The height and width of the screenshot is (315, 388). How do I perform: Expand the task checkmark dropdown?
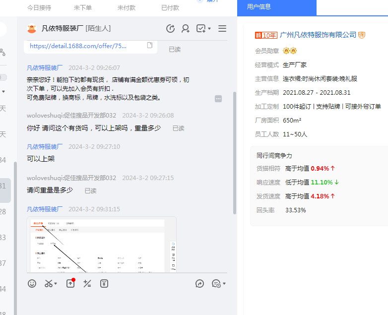209,29
